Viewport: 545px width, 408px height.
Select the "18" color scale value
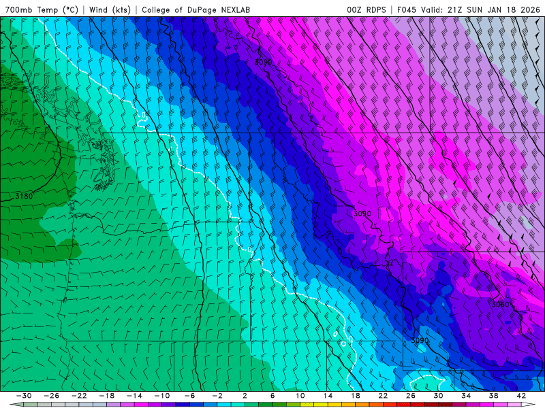pos(355,396)
